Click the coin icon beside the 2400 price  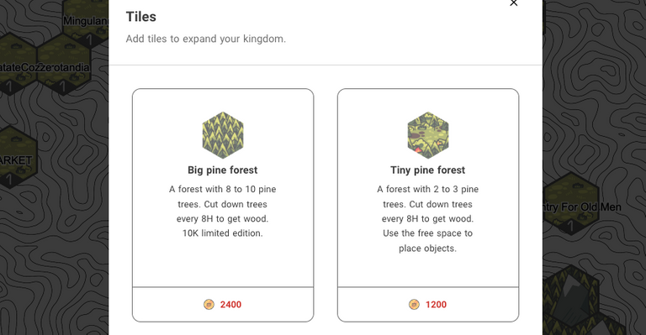tap(209, 305)
